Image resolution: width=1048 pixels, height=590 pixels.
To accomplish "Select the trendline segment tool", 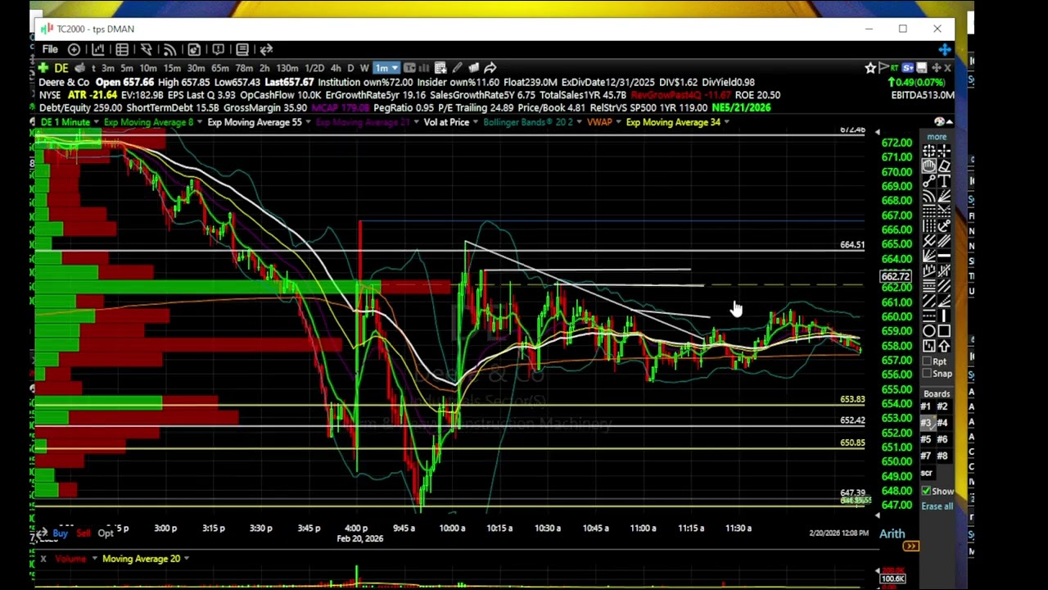I will [929, 180].
